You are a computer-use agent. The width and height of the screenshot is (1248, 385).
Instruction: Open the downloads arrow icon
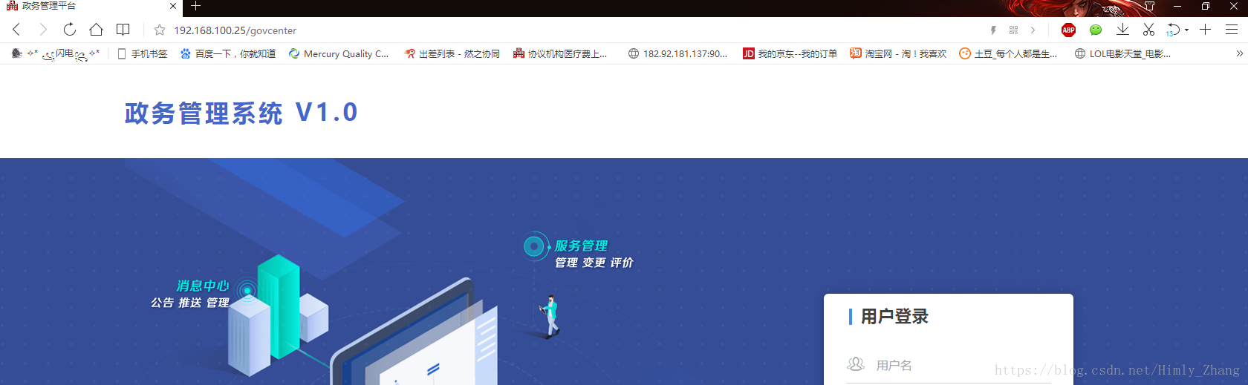1122,30
